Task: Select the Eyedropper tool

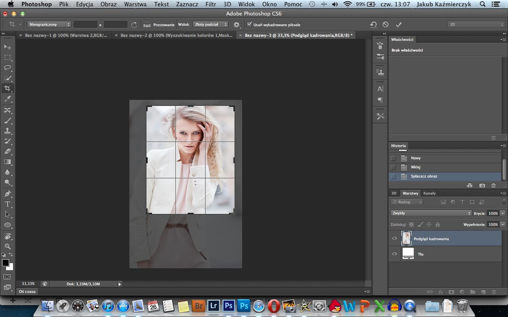Action: 8,99
